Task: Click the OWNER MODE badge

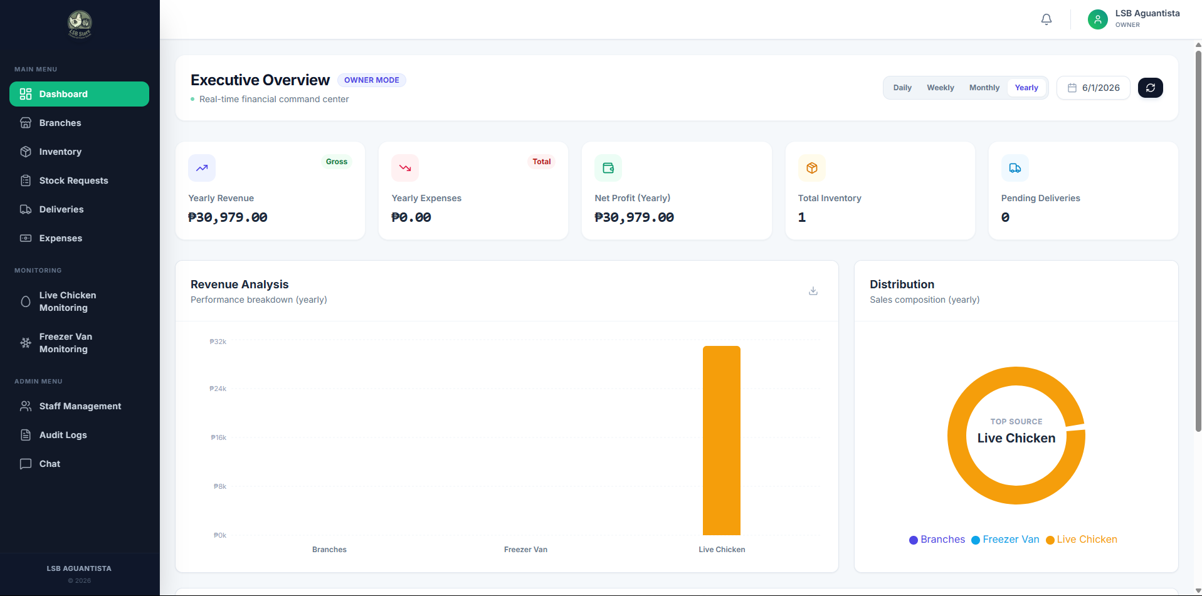Action: 372,80
